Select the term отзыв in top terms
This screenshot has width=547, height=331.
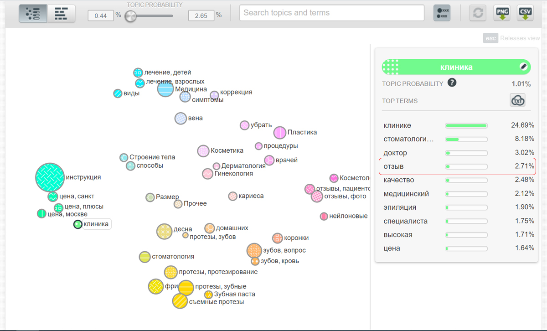tap(457, 166)
